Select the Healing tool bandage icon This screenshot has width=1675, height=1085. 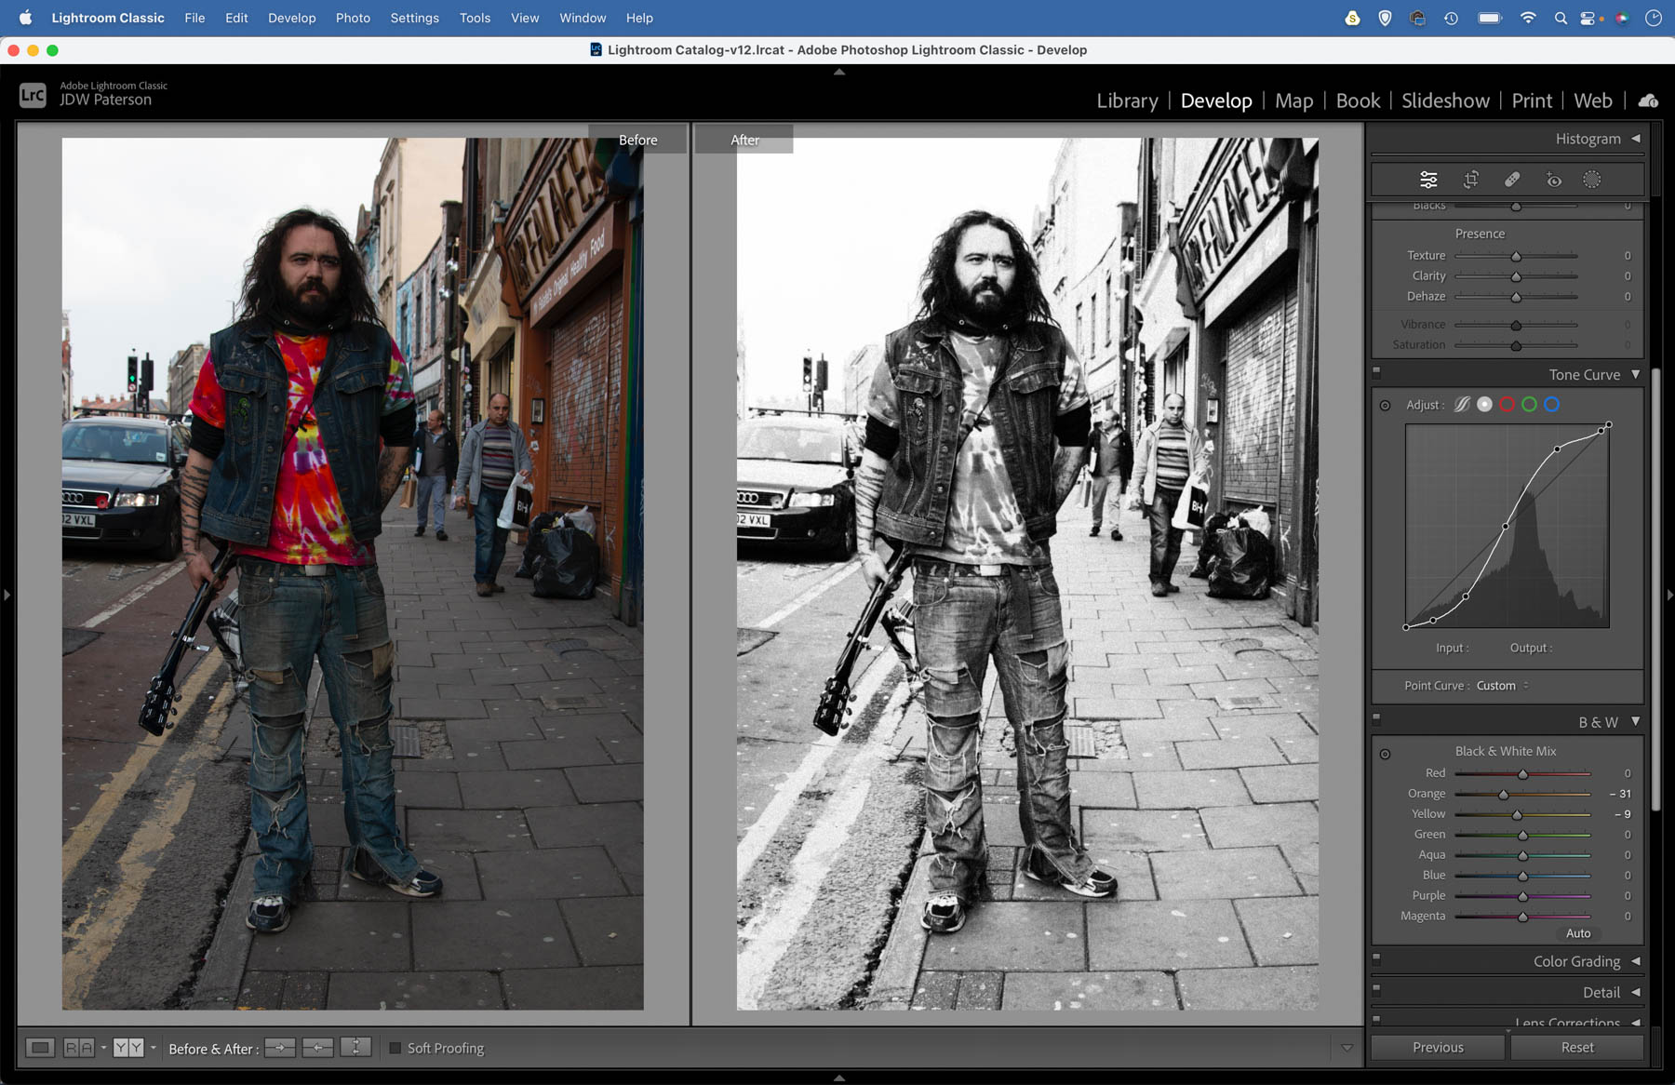pyautogui.click(x=1512, y=180)
